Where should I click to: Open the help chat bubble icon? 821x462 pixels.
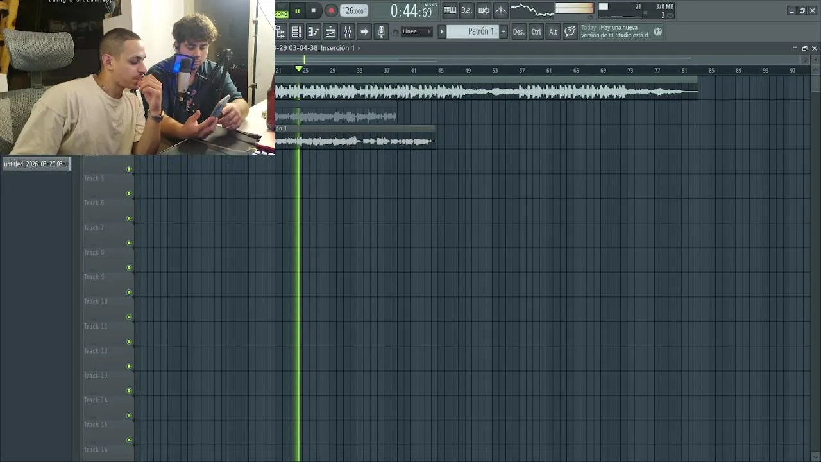coord(570,31)
